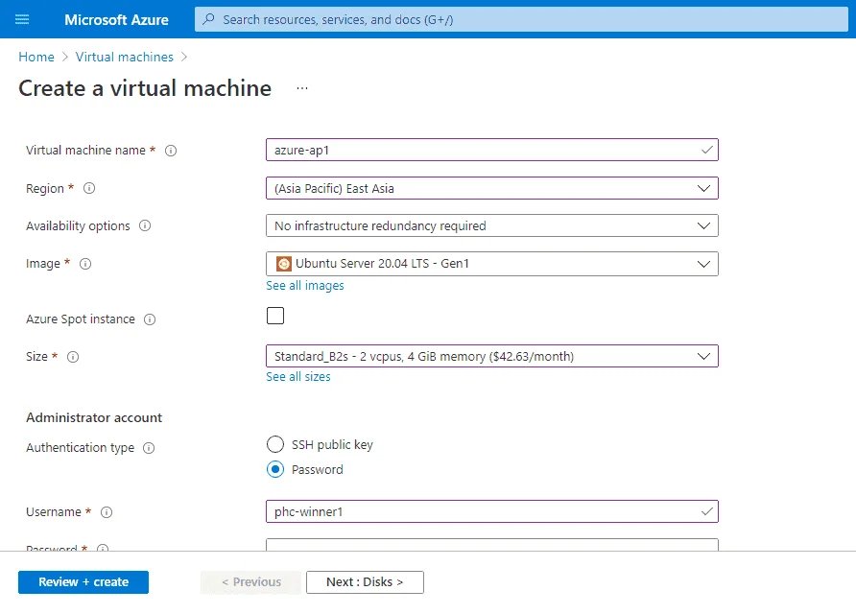Open the Region dropdown
The image size is (856, 614).
[x=492, y=188]
